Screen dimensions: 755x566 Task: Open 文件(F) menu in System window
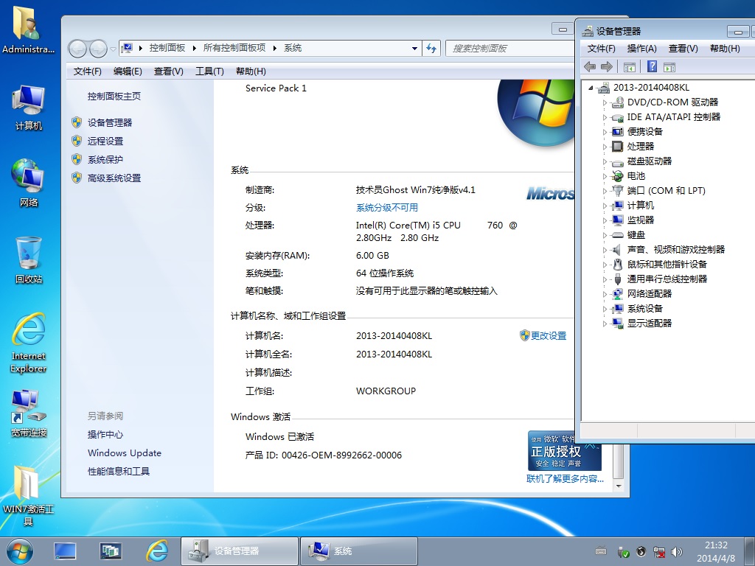(x=87, y=71)
